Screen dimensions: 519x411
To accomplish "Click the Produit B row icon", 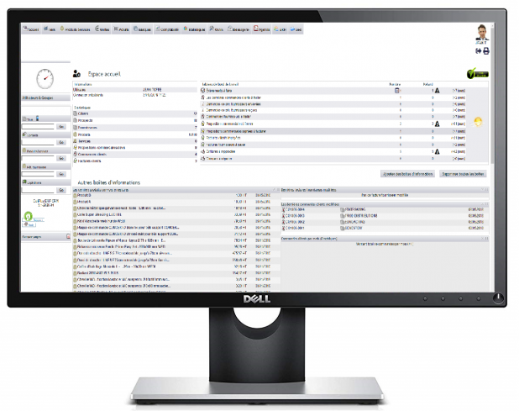I will (75, 195).
